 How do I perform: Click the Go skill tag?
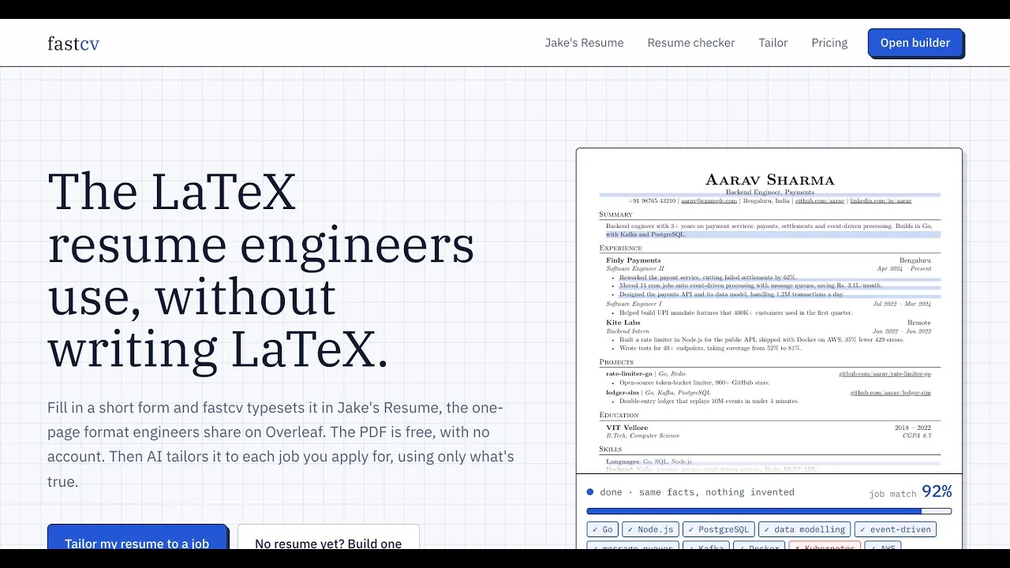[603, 529]
